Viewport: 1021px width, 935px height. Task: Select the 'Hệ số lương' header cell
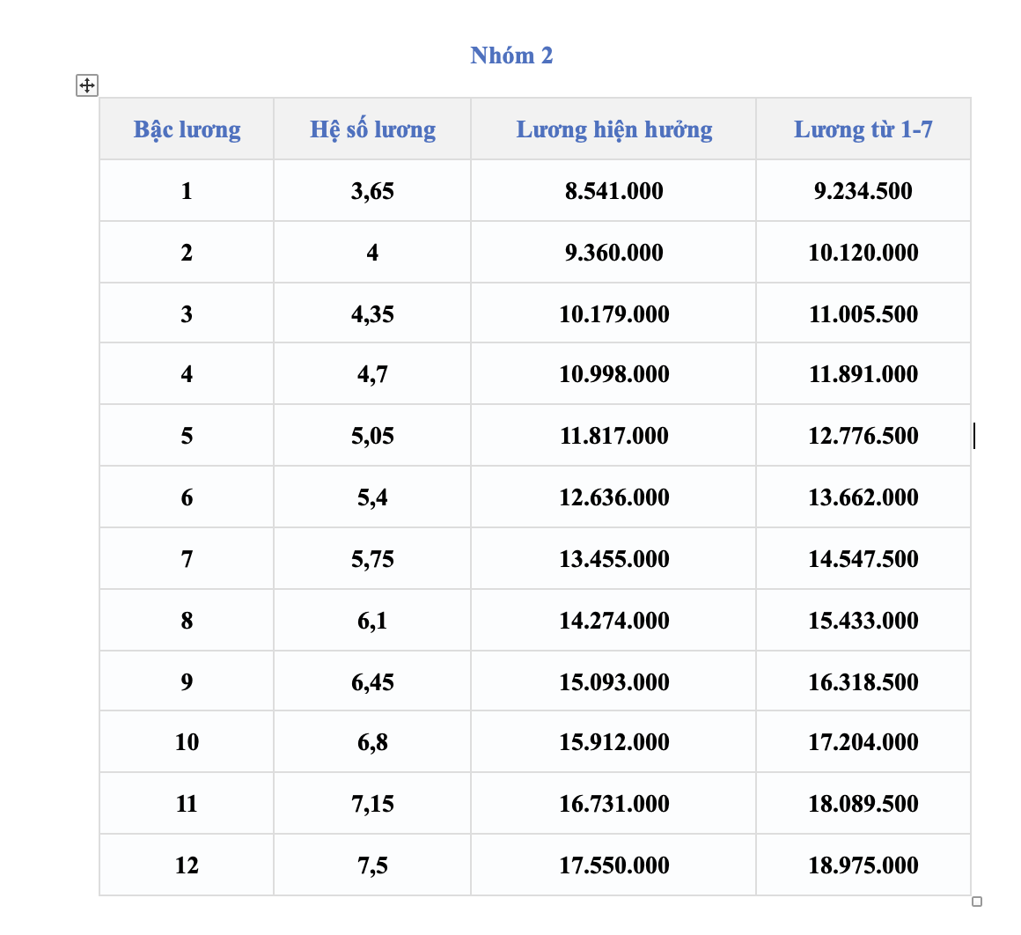[x=372, y=129]
